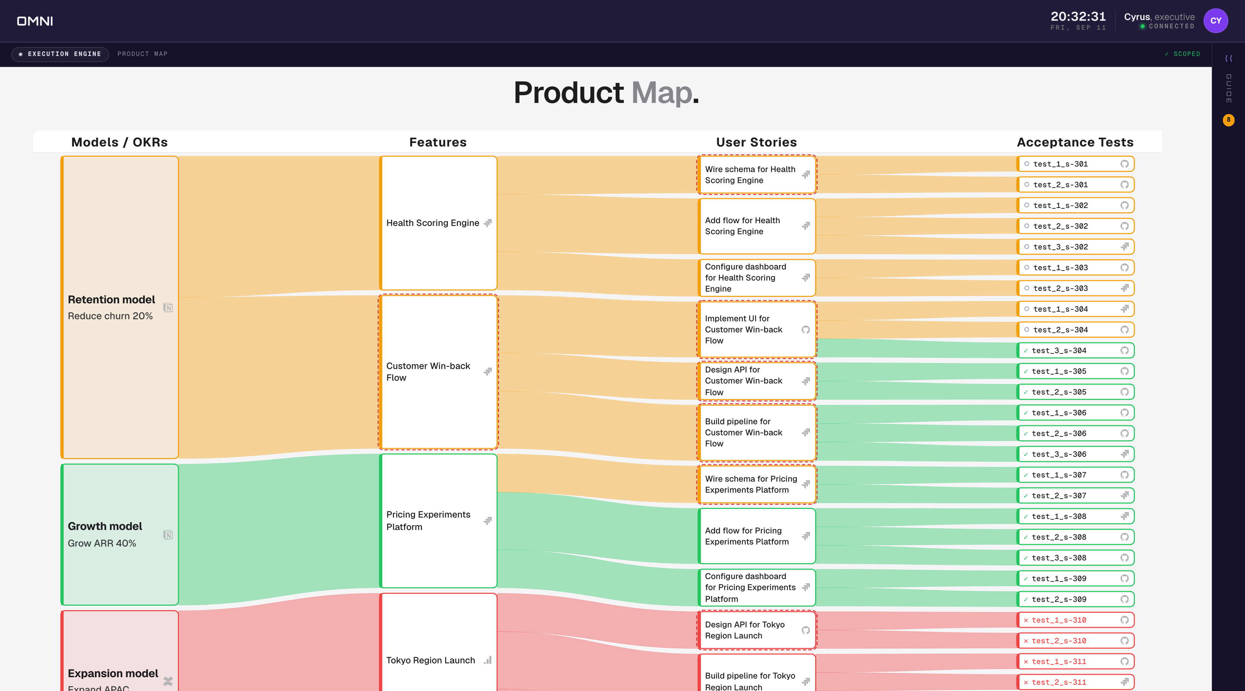
Task: Open Wire schema for Pricing Experiments Platform story
Action: tap(757, 484)
